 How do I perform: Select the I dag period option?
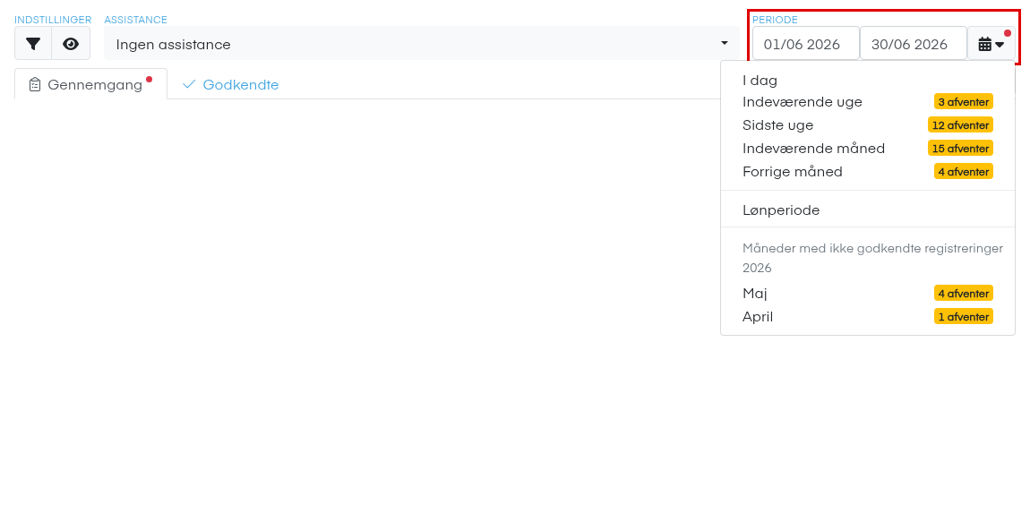click(868, 81)
